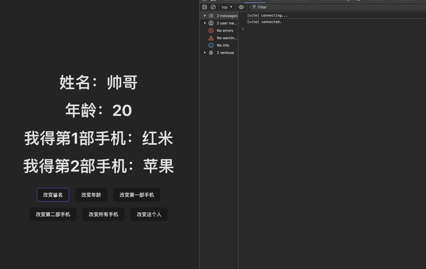
Task: Select the verbose bug icon
Action: 211,53
